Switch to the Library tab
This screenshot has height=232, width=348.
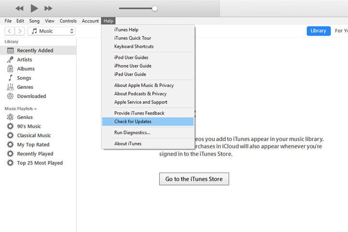click(318, 31)
